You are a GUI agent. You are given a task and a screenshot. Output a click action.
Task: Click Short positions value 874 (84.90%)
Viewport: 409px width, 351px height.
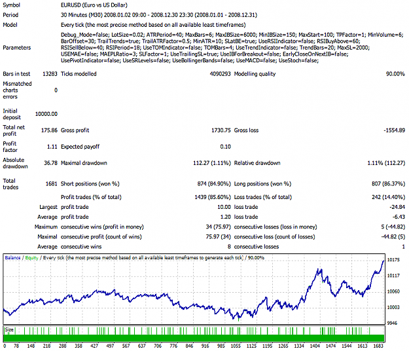tap(214, 184)
